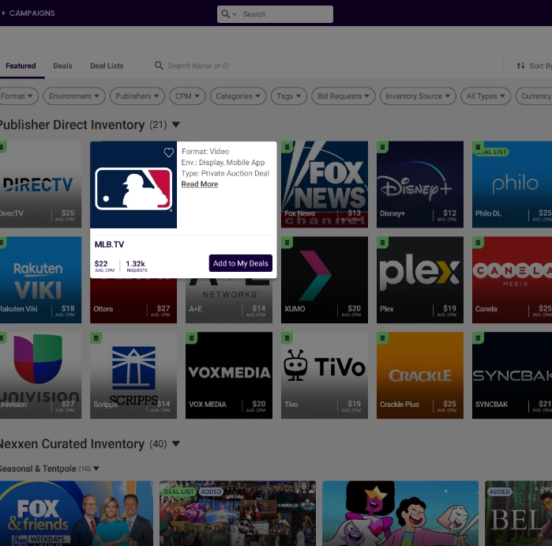Screen dimensions: 552x546
Task: Click the green deal icon on Scripps card
Action: coord(96,338)
